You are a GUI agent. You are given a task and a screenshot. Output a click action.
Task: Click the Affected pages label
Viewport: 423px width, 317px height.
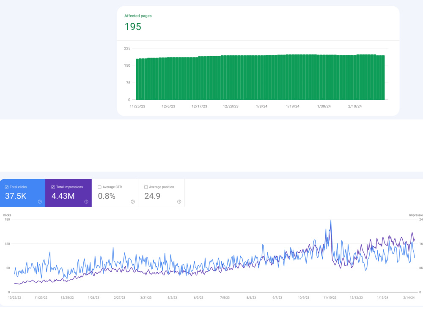click(x=138, y=16)
